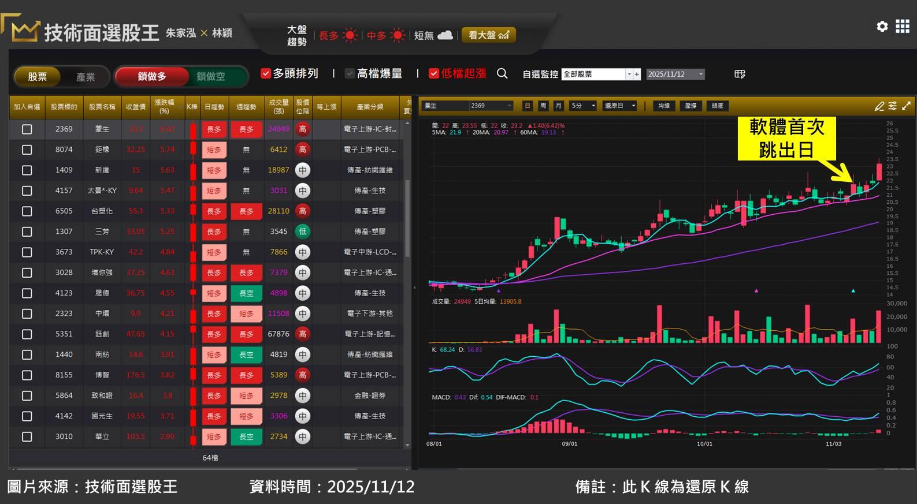Open the settings gear icon
Screen dimensions: 917x504
tap(882, 27)
